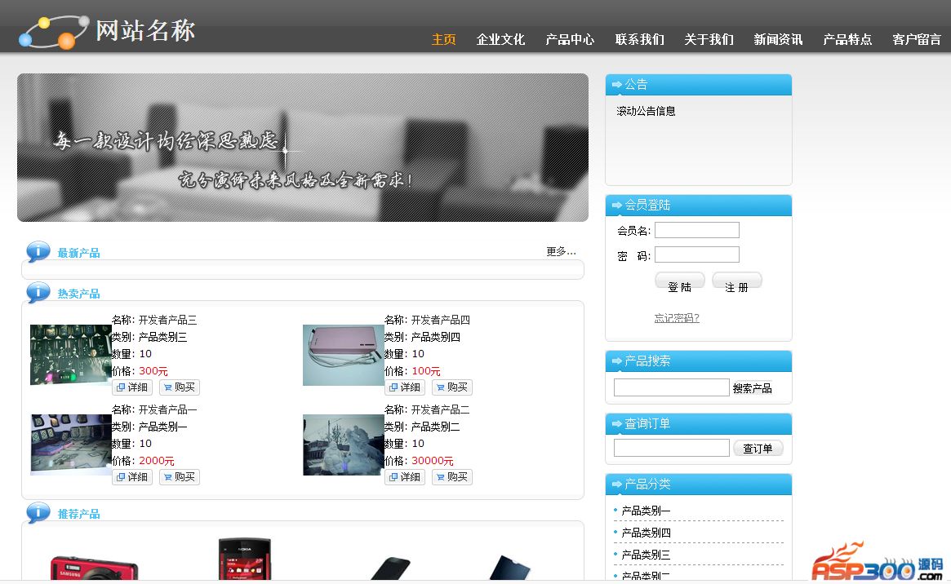Open the 联系我们 navigation item
The width and height of the screenshot is (951, 584).
(639, 39)
